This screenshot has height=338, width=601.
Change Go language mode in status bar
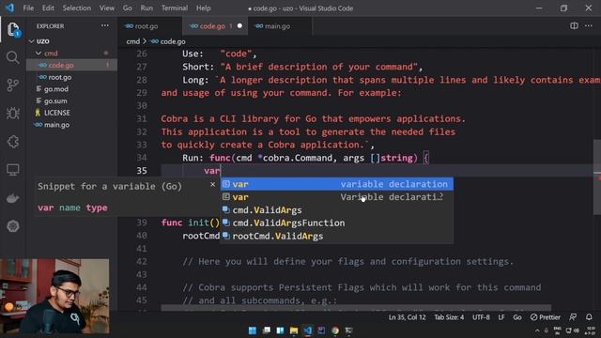click(x=517, y=317)
